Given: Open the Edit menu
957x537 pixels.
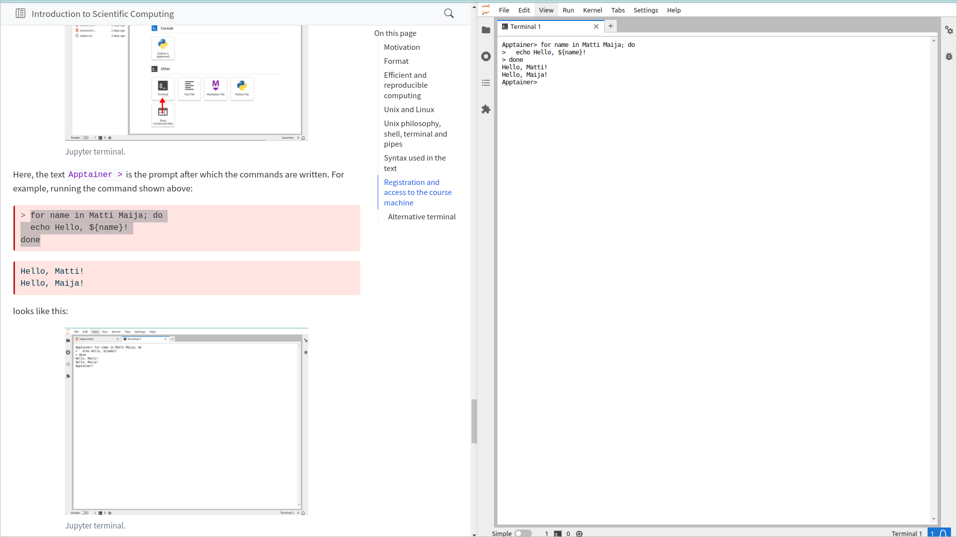Looking at the screenshot, I should pyautogui.click(x=524, y=10).
